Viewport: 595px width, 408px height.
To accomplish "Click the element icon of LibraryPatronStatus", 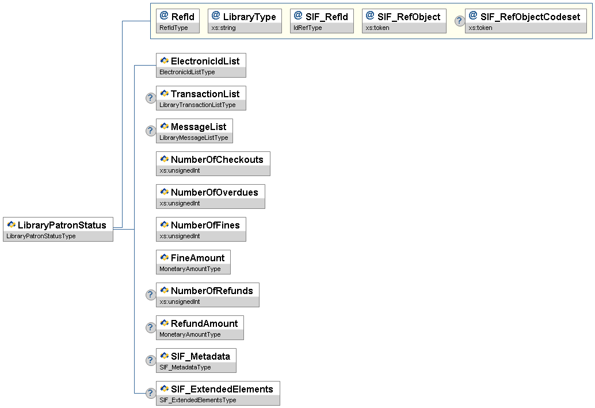I will pyautogui.click(x=11, y=225).
